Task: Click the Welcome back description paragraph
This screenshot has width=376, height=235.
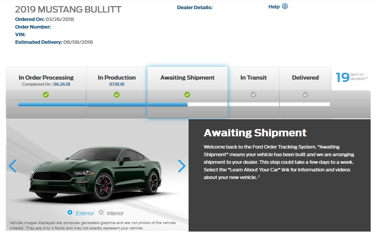Action: 279,162
